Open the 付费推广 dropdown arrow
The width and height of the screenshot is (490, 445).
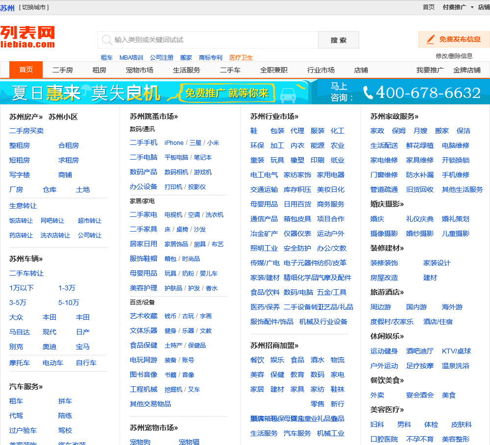click(472, 7)
